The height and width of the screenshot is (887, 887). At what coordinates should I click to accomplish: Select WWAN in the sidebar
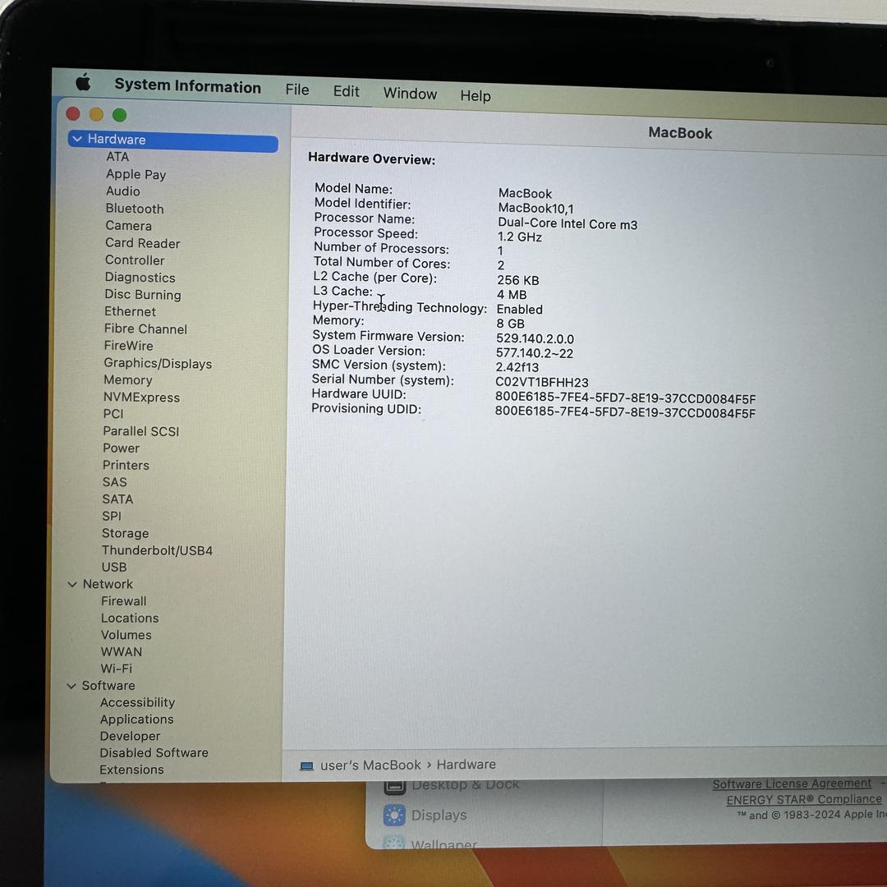click(122, 651)
